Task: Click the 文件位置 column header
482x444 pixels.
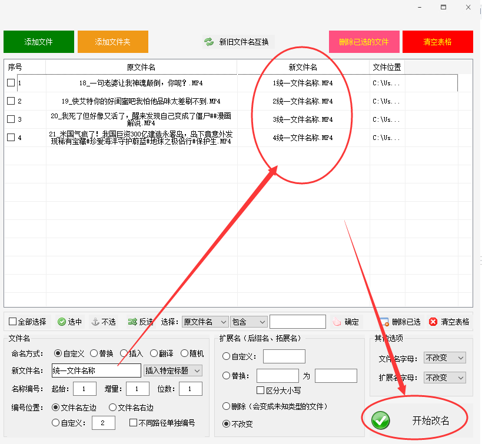Action: [x=387, y=67]
